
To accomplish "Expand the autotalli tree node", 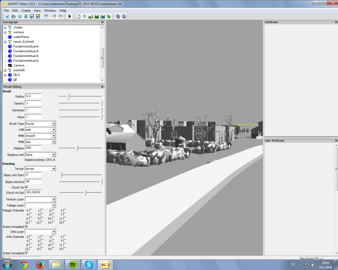I will tap(5, 70).
